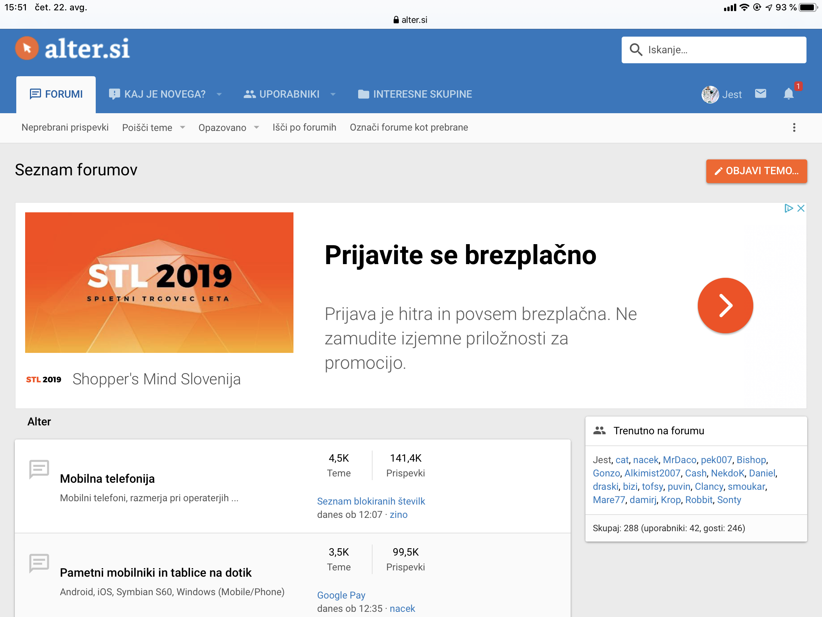Open user Bishop in online list
822x617 pixels.
coord(751,460)
